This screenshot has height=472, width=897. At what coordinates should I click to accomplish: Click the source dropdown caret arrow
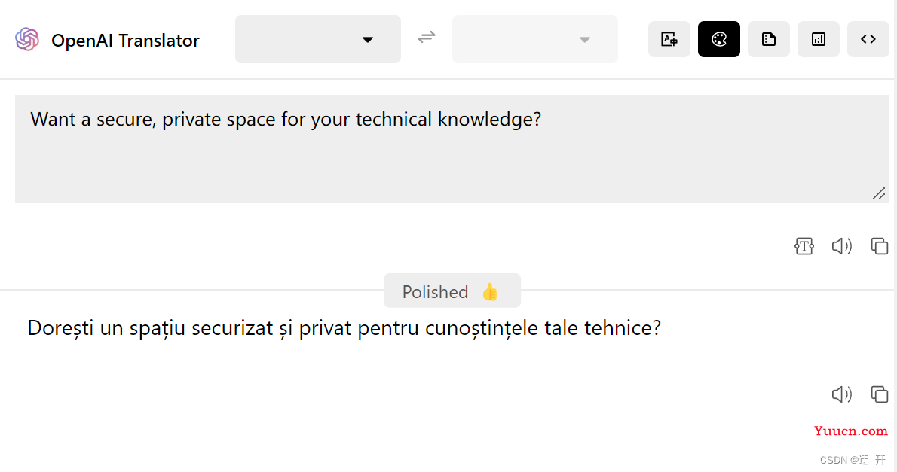368,40
